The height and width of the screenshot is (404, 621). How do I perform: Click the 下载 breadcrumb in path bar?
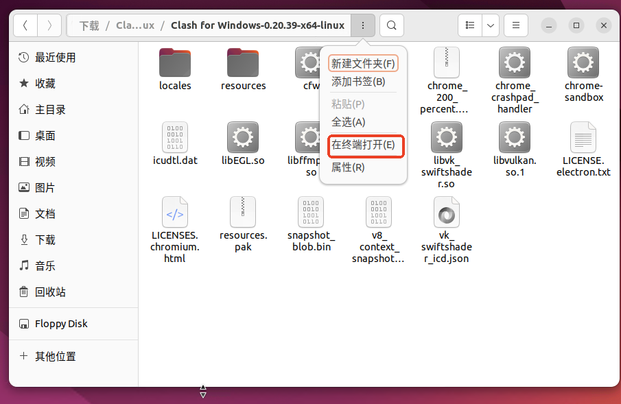point(89,26)
